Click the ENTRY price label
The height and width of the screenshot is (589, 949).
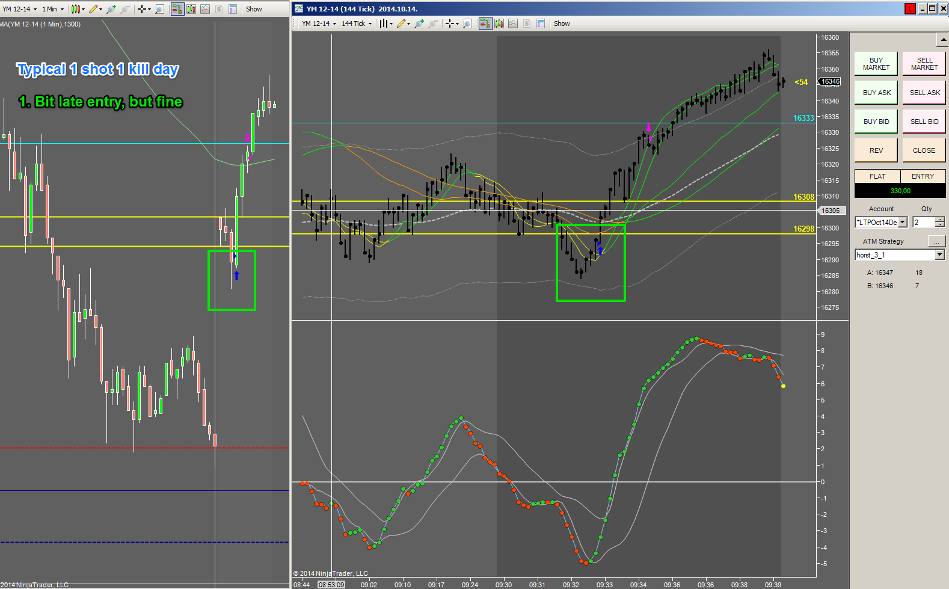pos(923,176)
